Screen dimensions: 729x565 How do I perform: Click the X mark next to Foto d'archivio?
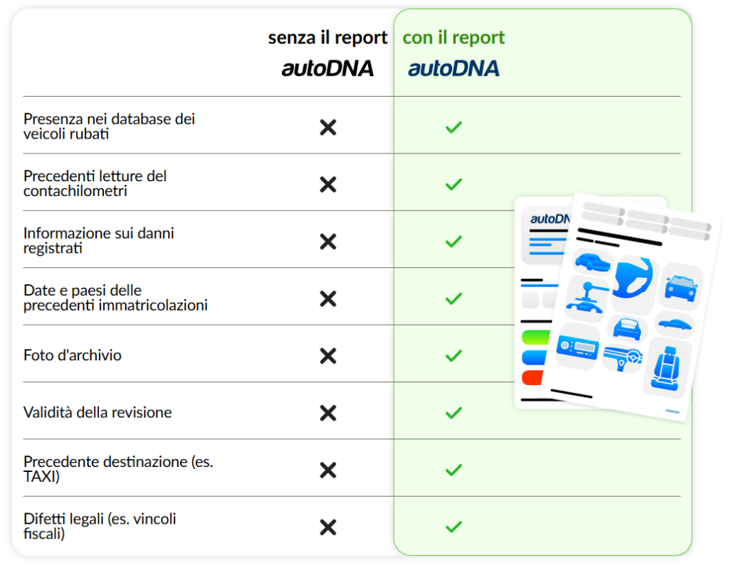[x=327, y=355]
